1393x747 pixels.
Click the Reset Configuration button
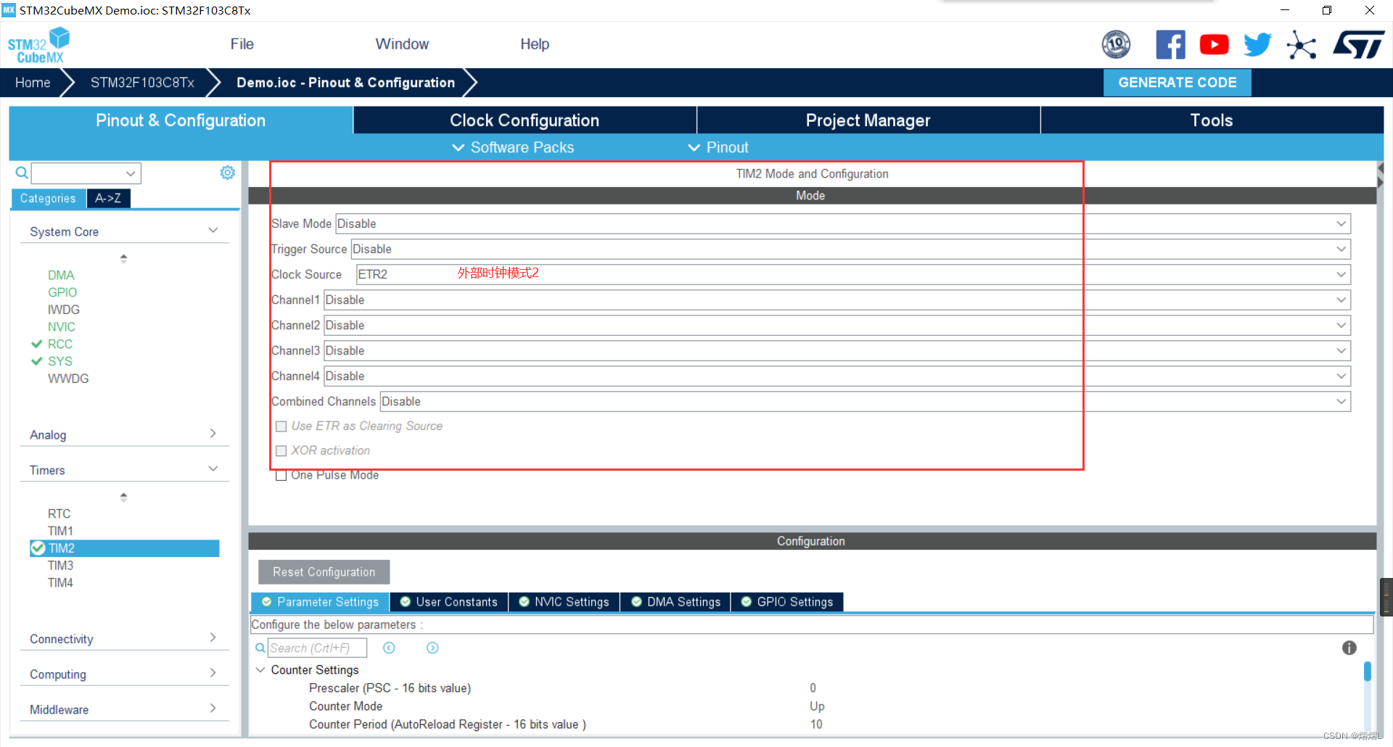click(x=324, y=572)
